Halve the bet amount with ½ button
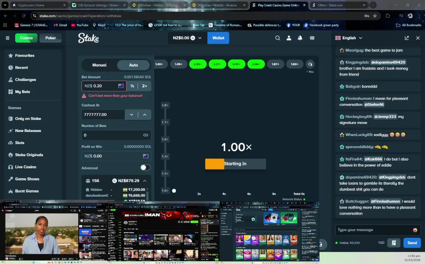This screenshot has height=264, width=425. [132, 86]
